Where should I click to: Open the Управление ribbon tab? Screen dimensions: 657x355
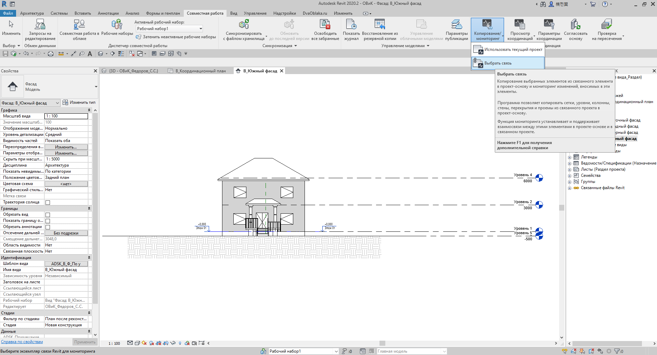255,13
